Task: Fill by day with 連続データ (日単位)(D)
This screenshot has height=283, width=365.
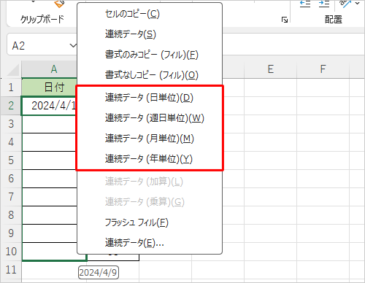Action: 150,98
